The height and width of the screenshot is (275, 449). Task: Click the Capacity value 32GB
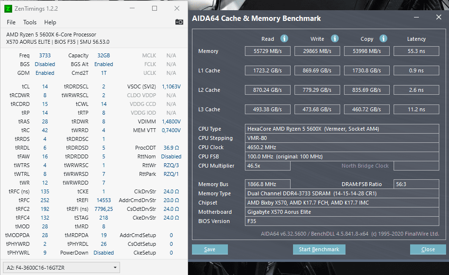click(x=104, y=55)
